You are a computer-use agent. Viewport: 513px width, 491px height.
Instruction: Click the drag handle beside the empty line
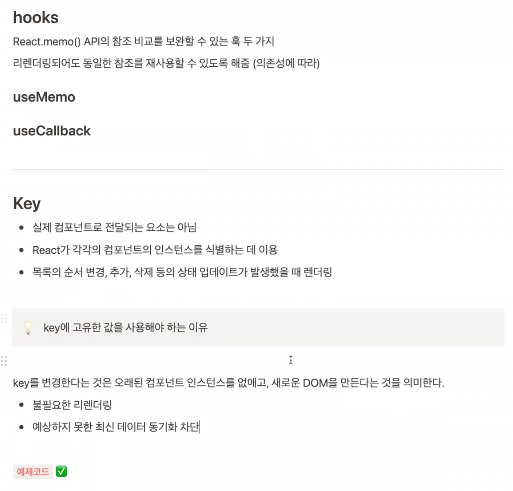click(x=4, y=361)
